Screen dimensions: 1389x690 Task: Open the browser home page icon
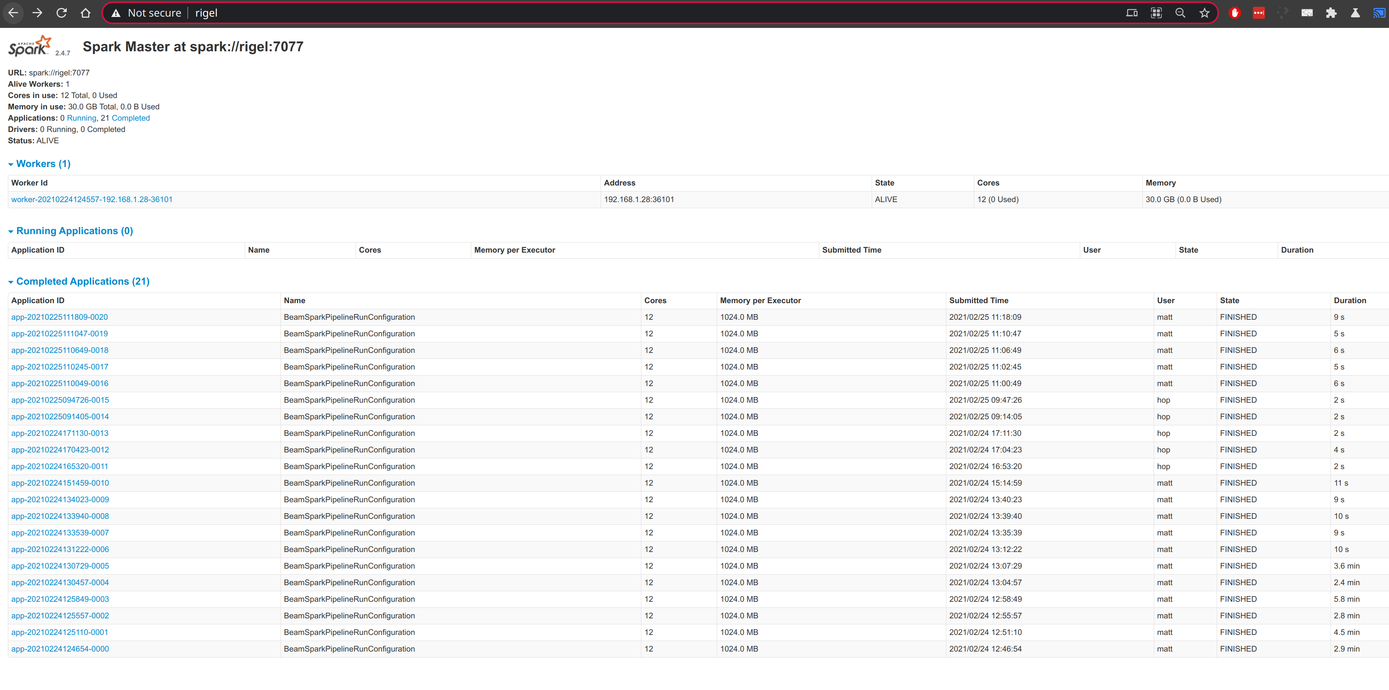pyautogui.click(x=85, y=13)
